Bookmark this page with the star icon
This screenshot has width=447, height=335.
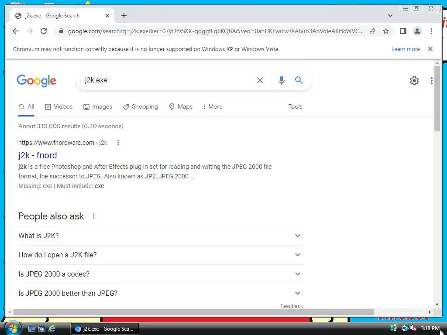click(386, 31)
